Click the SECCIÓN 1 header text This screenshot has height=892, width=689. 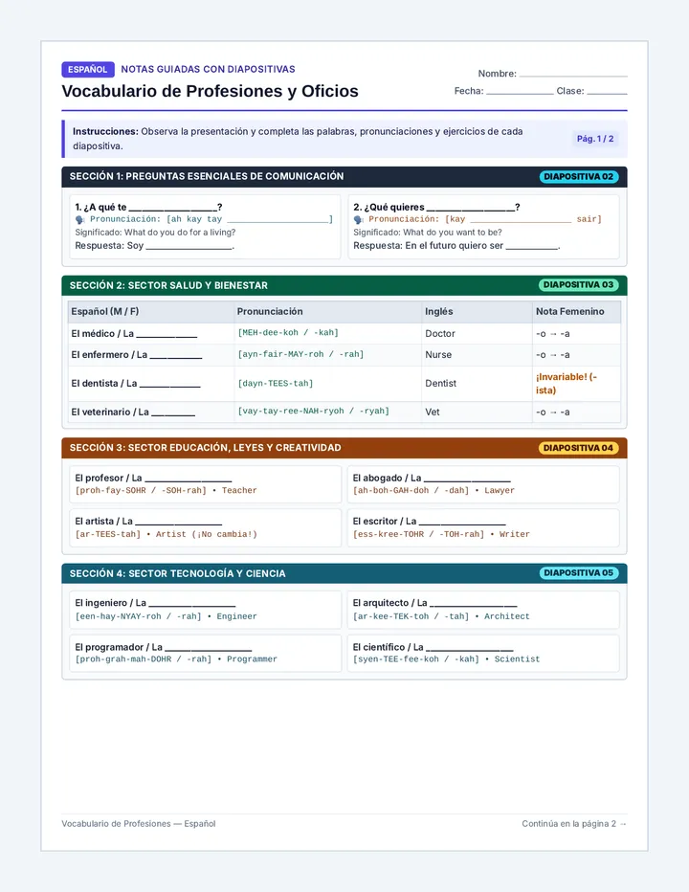coord(207,176)
